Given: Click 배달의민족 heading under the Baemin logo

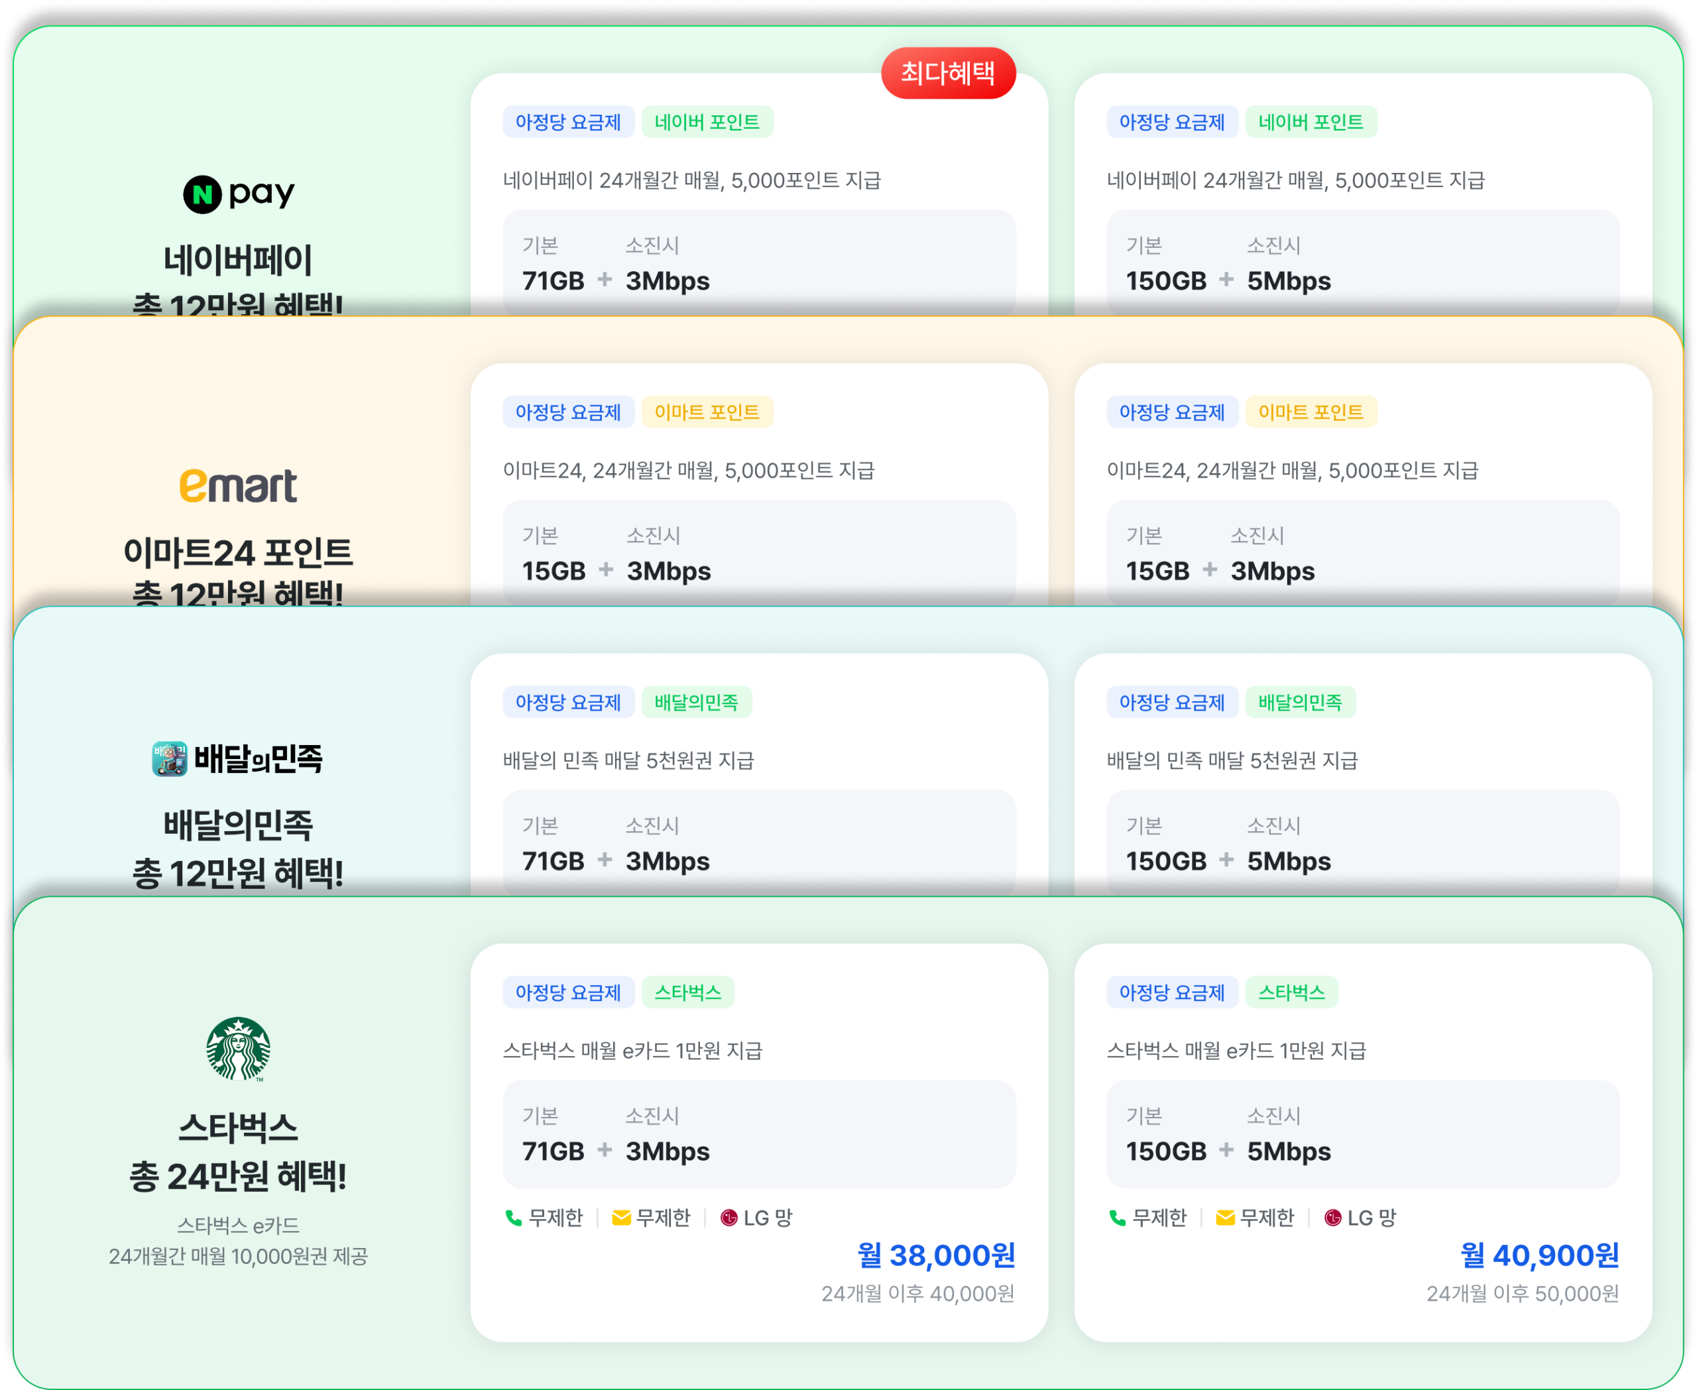Looking at the screenshot, I should click(238, 825).
